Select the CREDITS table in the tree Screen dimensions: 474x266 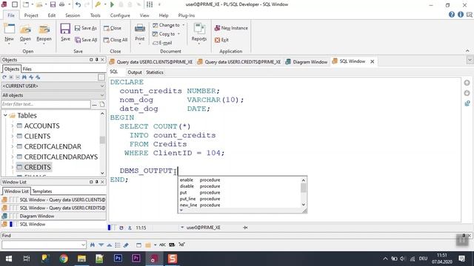coord(37,167)
